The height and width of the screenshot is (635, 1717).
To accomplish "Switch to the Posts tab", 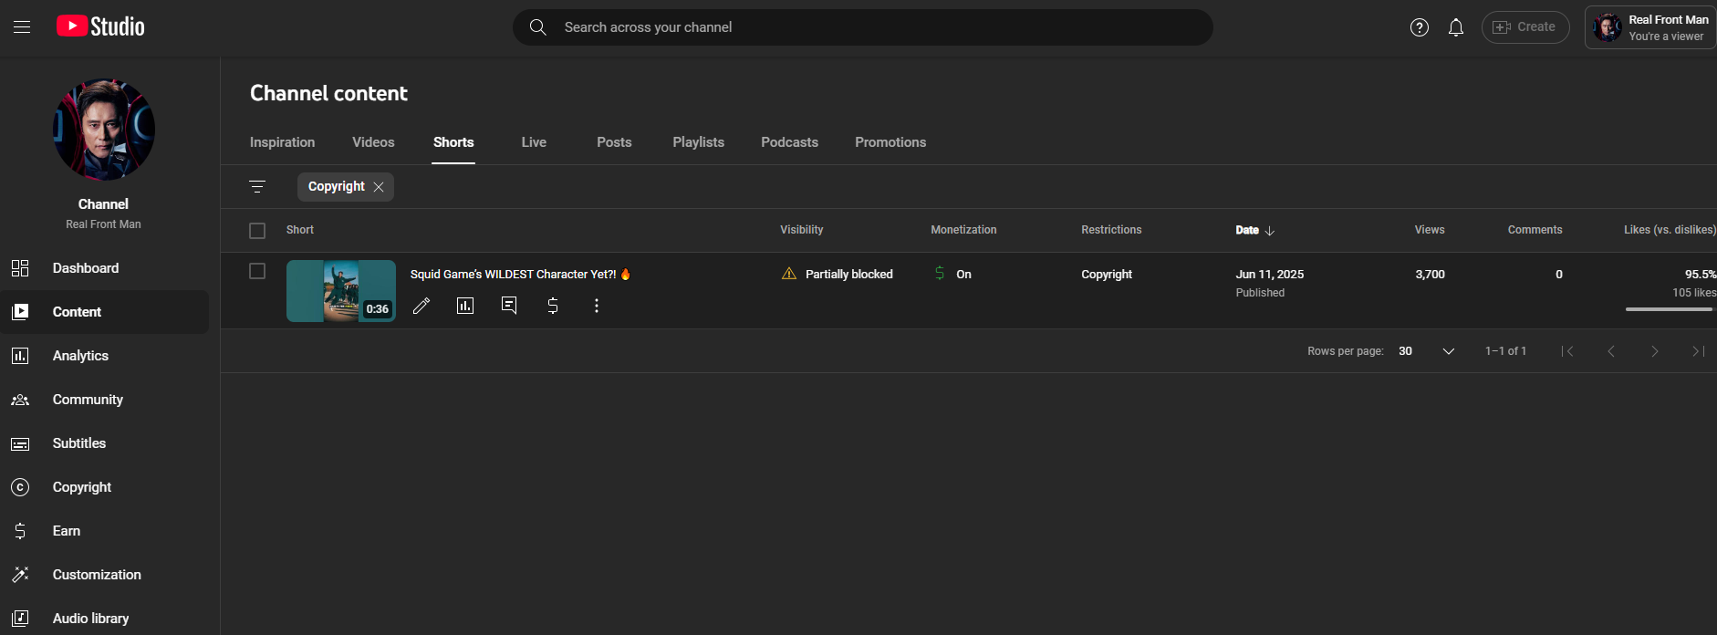I will point(614,142).
